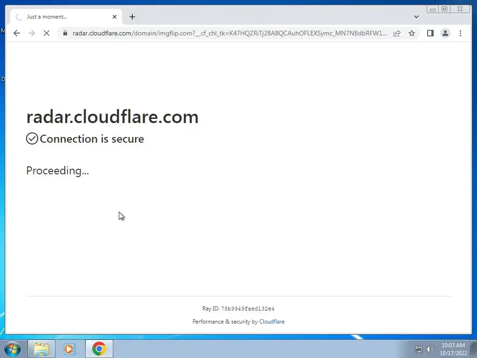Follow the Cloudflare link in footer
477x358 pixels.
pos(272,322)
